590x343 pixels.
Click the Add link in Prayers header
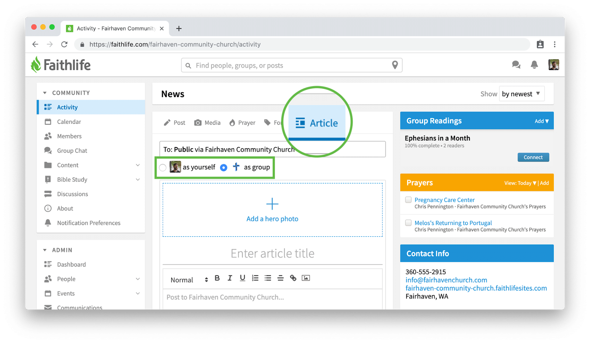[x=545, y=183]
